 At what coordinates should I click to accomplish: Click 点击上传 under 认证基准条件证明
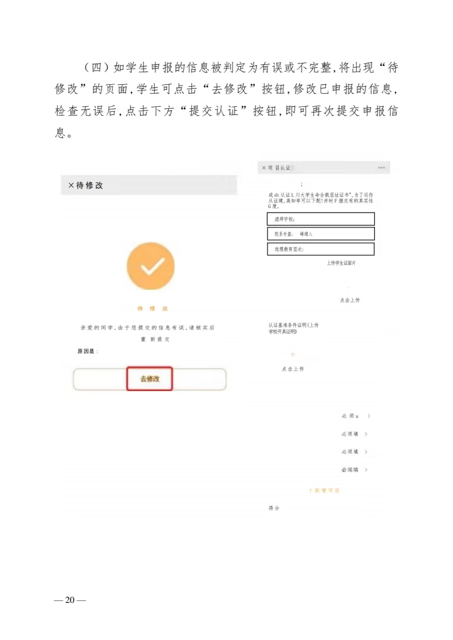click(293, 368)
